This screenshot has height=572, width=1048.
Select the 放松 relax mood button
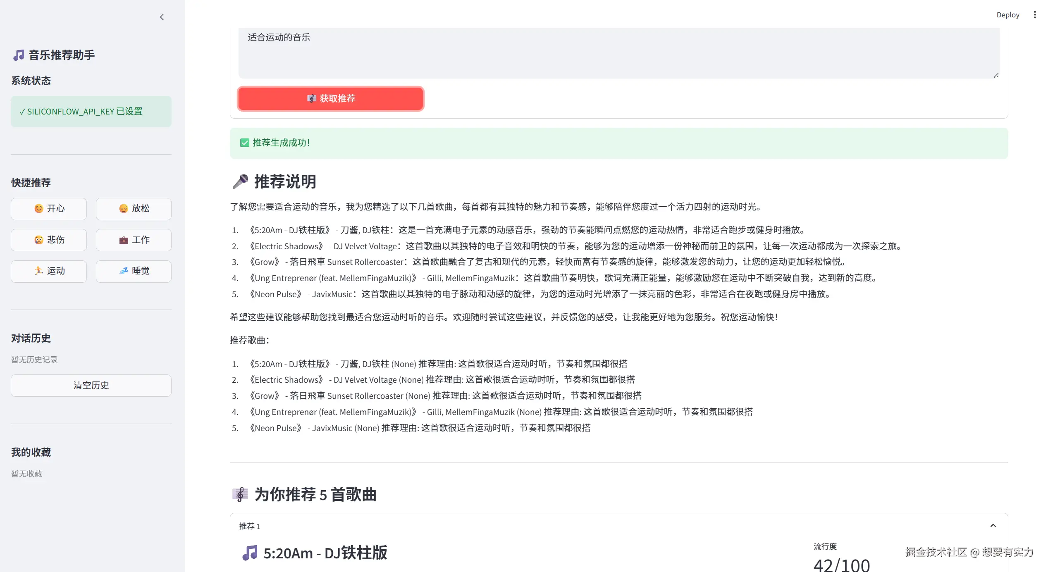coord(133,209)
